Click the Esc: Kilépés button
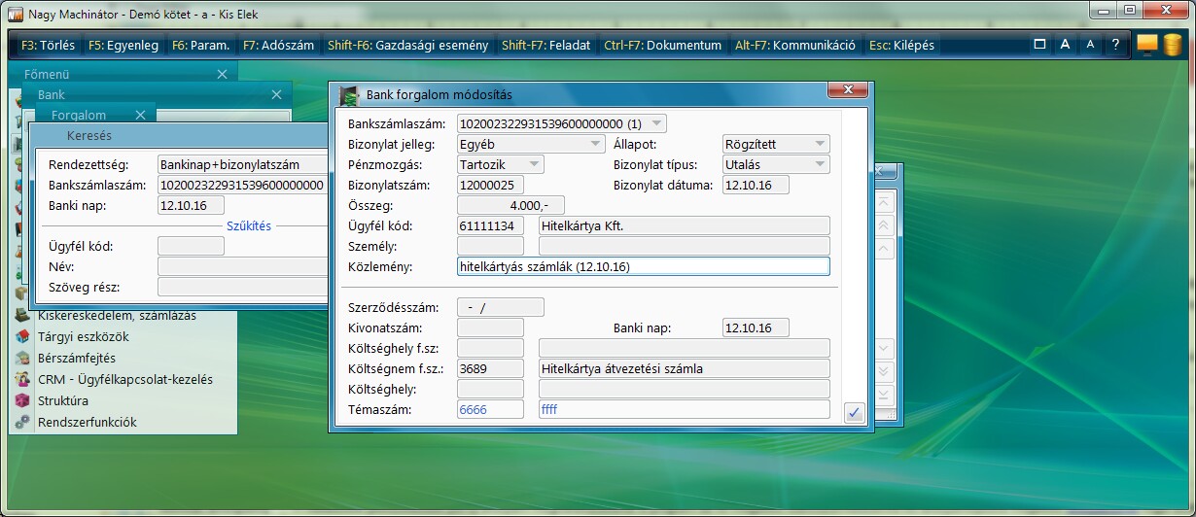Viewport: 1196px width, 517px height. pyautogui.click(x=901, y=45)
